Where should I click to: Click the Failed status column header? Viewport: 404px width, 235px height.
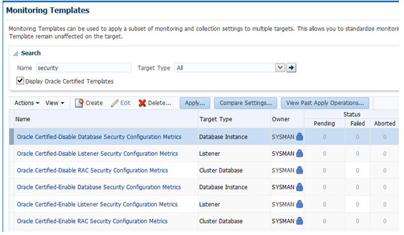coord(357,123)
